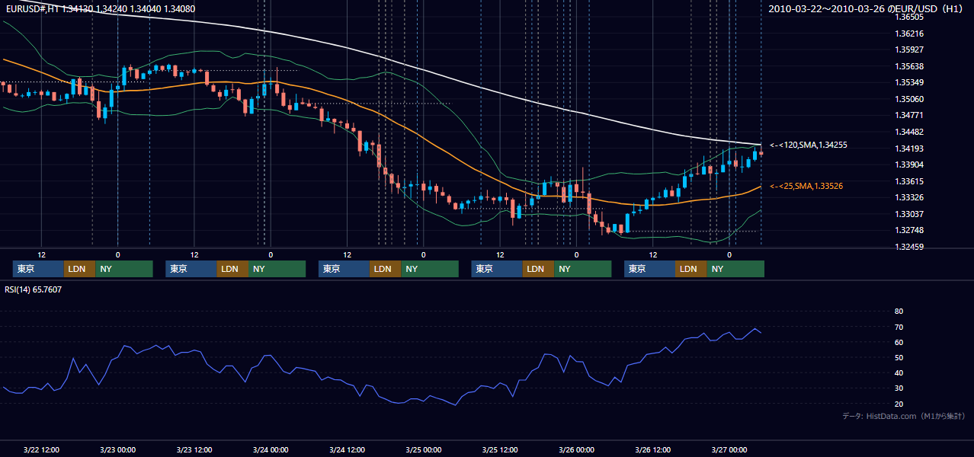974x457 pixels.
Task: Click the 3/25 00:00 time axis label
Action: point(423,450)
